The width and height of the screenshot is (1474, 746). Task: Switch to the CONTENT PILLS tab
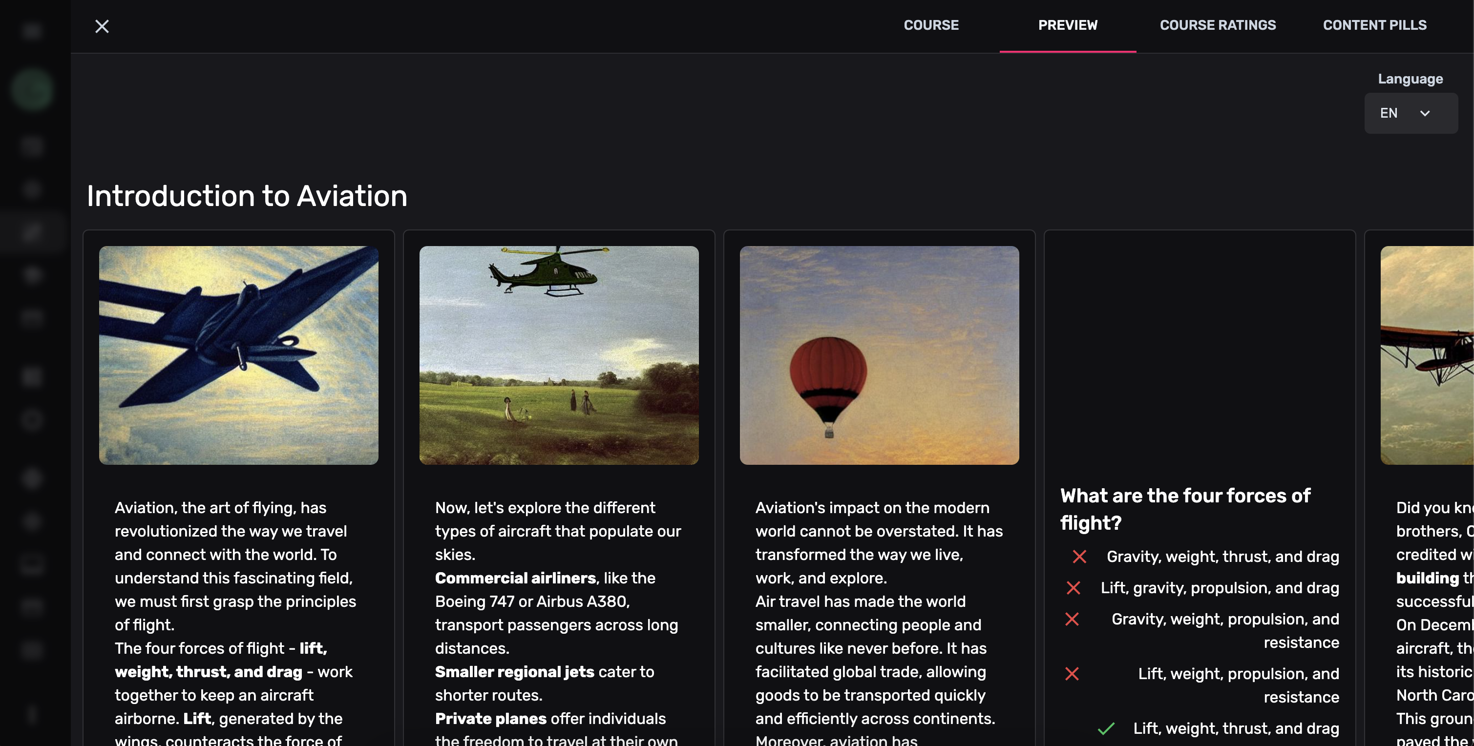pos(1374,25)
